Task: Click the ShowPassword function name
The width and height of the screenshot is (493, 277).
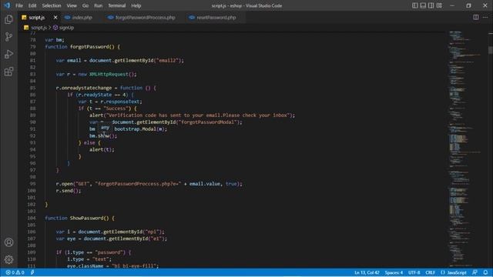Action: tap(86, 218)
